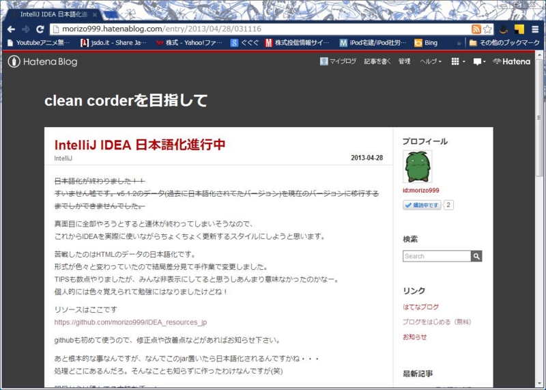Screen dimensions: 546x390
Task: Open the jsdo.it Share bookmark
Action: point(113,43)
